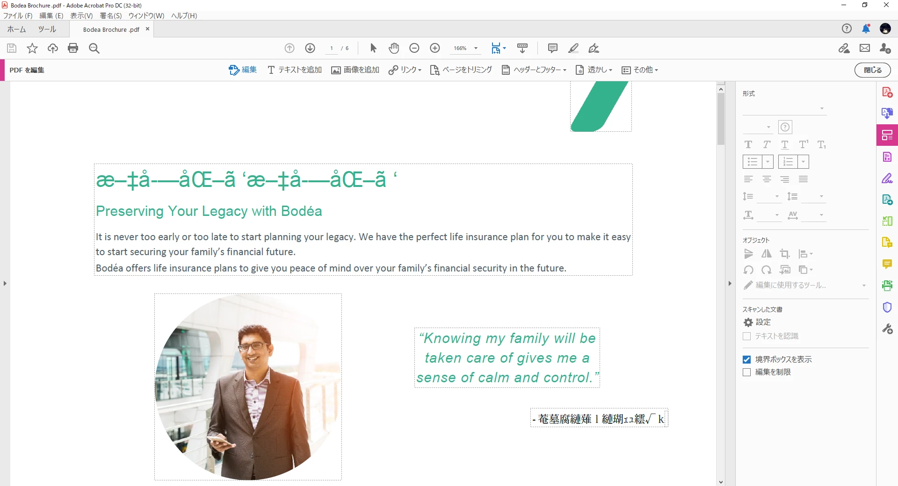Click the sign document pen icon
Viewport: 898px width, 486px height.
click(x=594, y=48)
